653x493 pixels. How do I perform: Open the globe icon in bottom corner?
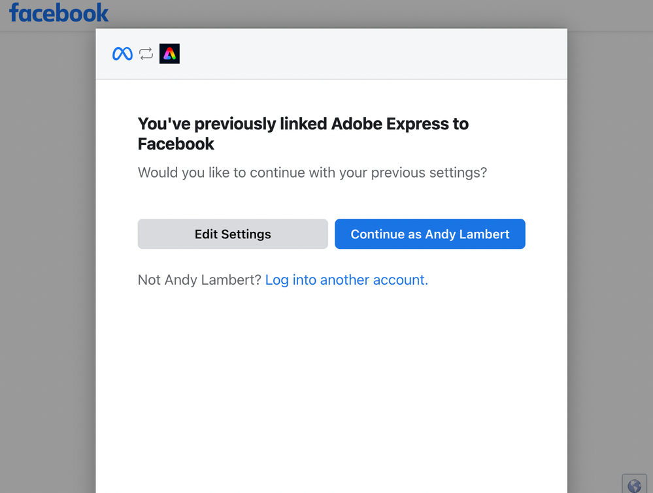click(634, 485)
